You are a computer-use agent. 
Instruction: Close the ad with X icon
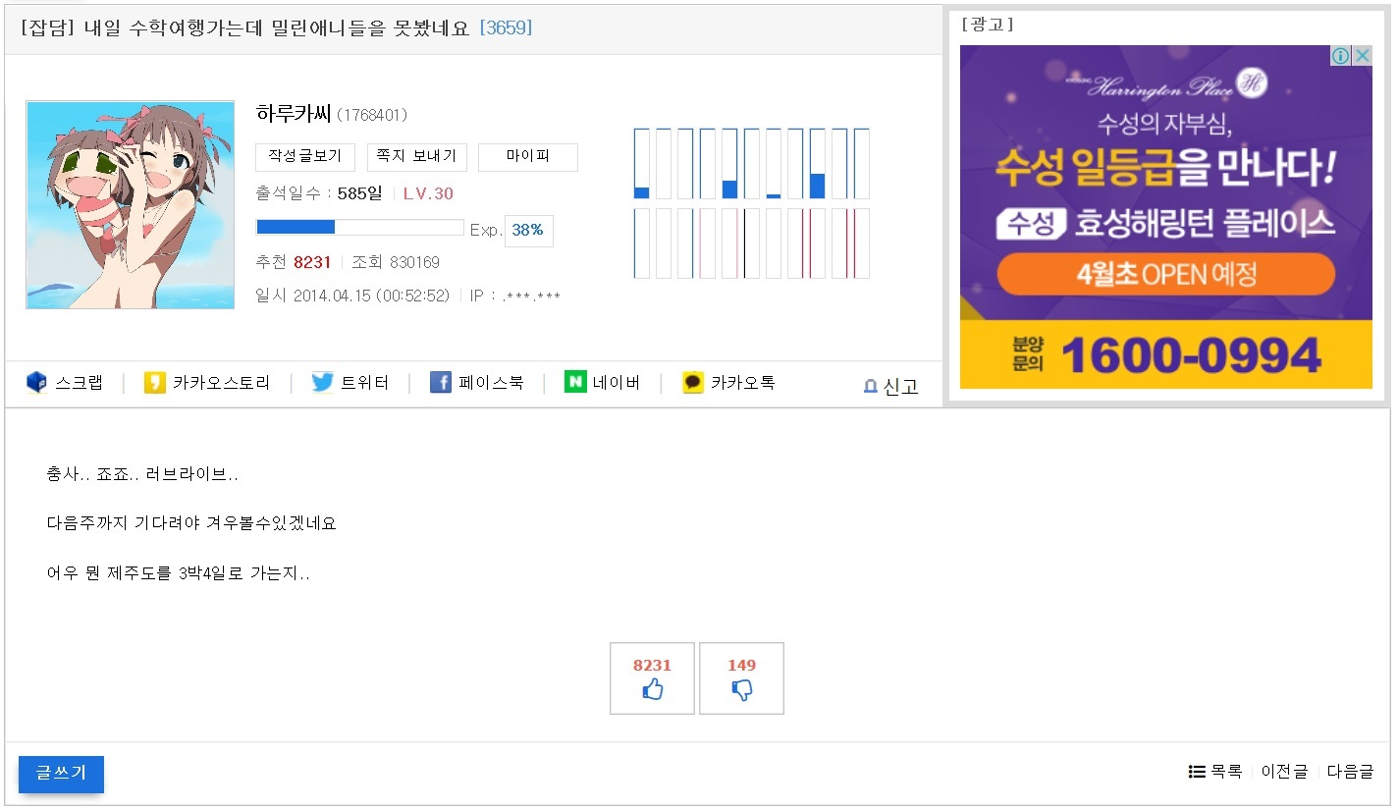pos(1363,56)
